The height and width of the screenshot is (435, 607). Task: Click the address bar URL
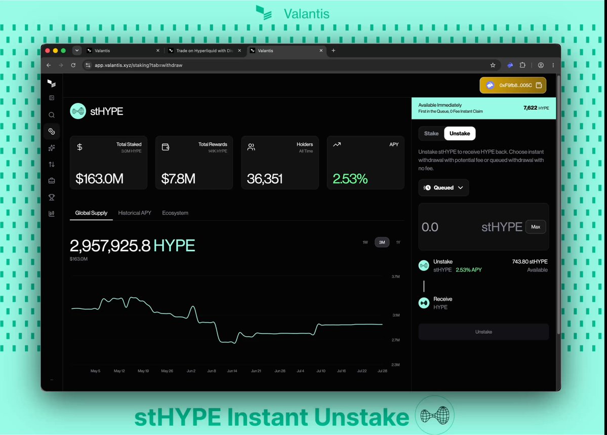coord(139,65)
